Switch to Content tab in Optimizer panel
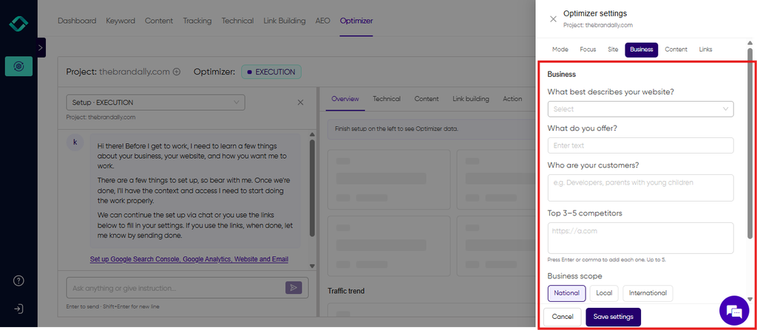The width and height of the screenshot is (757, 330). pyautogui.click(x=427, y=99)
